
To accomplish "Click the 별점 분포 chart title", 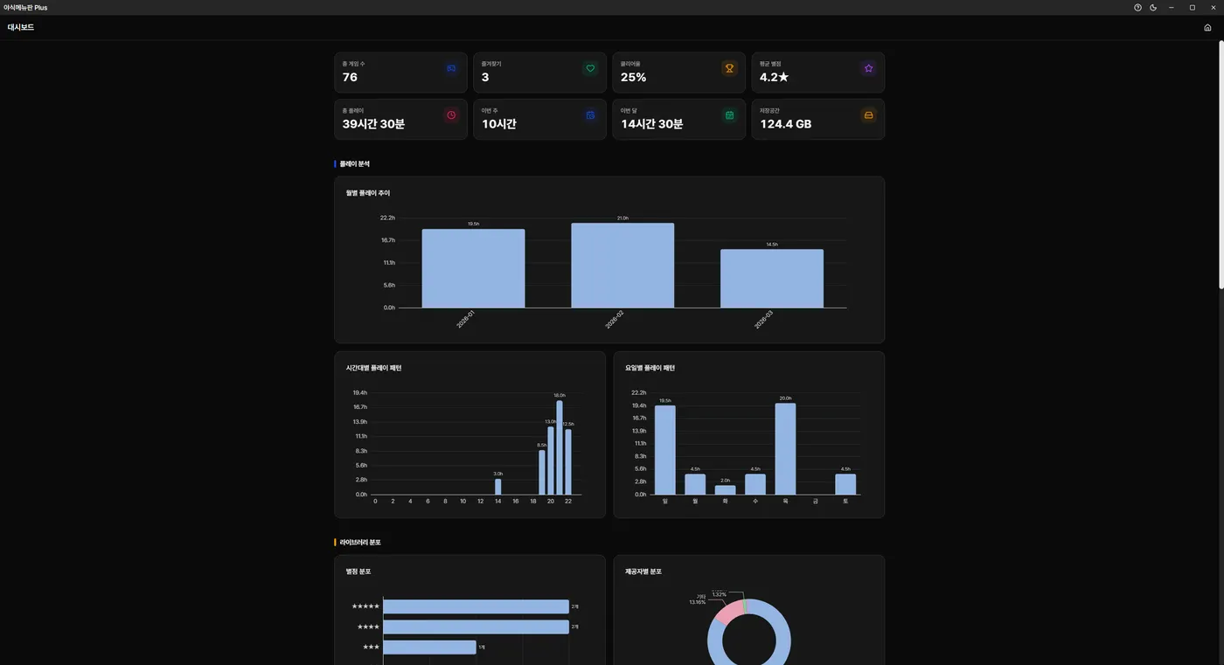I will 358,571.
